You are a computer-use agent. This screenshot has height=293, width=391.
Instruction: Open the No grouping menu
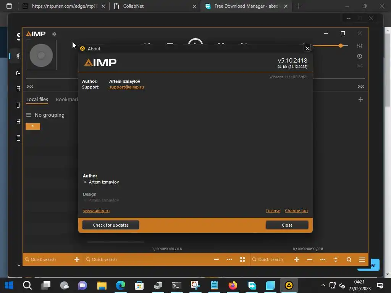click(45, 115)
